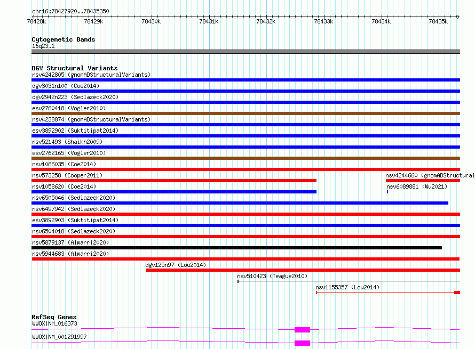The height and width of the screenshot is (349, 475).
Task: Open esv2760418 (Vogler2010) label
Action: [69, 108]
